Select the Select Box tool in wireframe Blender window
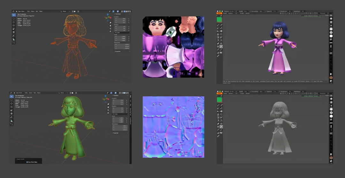Image resolution: width=345 pixels, height=178 pixels. (x=14, y=15)
